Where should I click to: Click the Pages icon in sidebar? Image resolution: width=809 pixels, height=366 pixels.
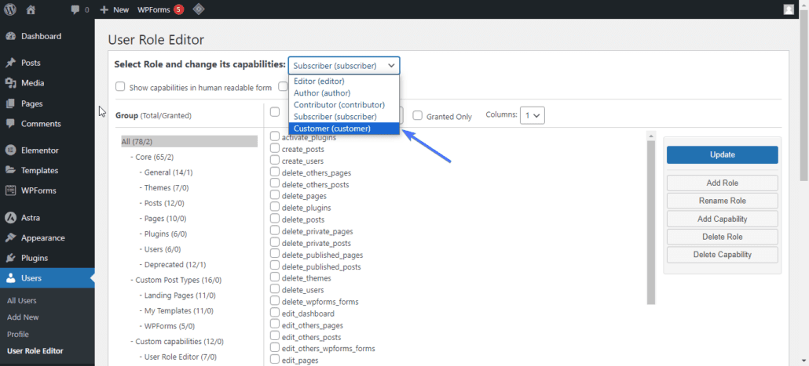[x=9, y=103]
